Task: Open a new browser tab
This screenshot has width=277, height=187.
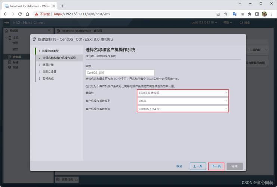Action: pos(62,6)
